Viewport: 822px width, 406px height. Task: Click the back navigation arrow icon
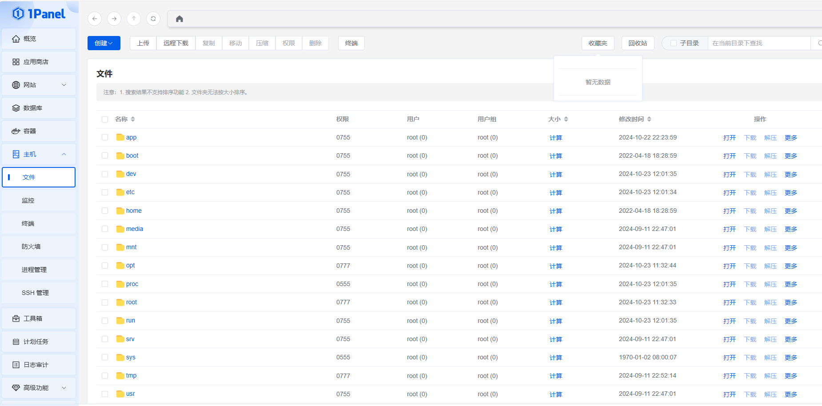[95, 19]
